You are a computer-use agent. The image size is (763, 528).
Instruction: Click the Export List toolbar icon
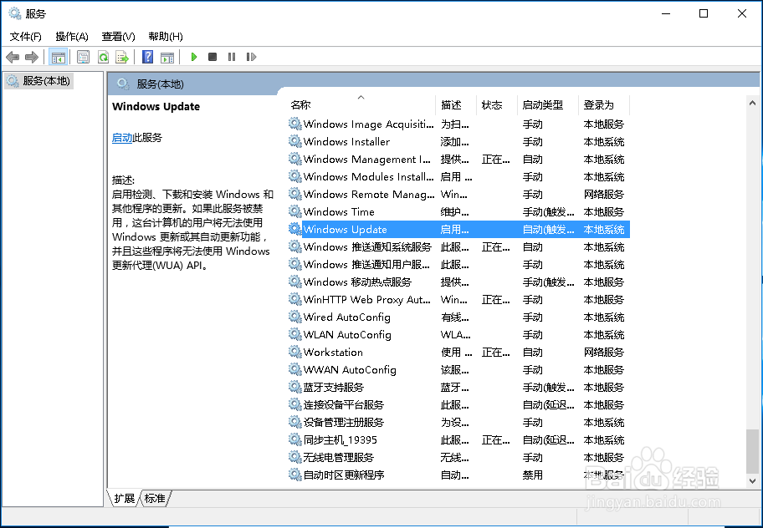122,58
